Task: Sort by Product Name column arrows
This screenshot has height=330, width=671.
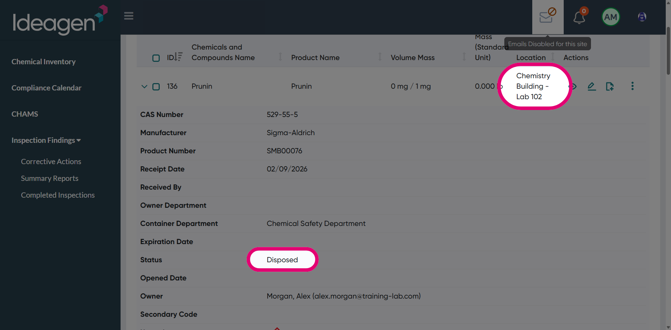Action: tap(380, 57)
